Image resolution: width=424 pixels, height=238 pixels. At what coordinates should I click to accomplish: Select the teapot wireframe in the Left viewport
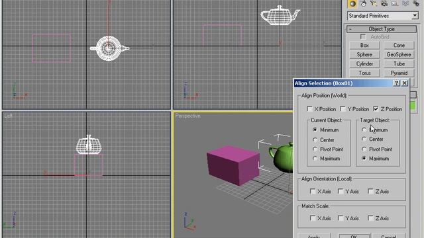click(89, 145)
